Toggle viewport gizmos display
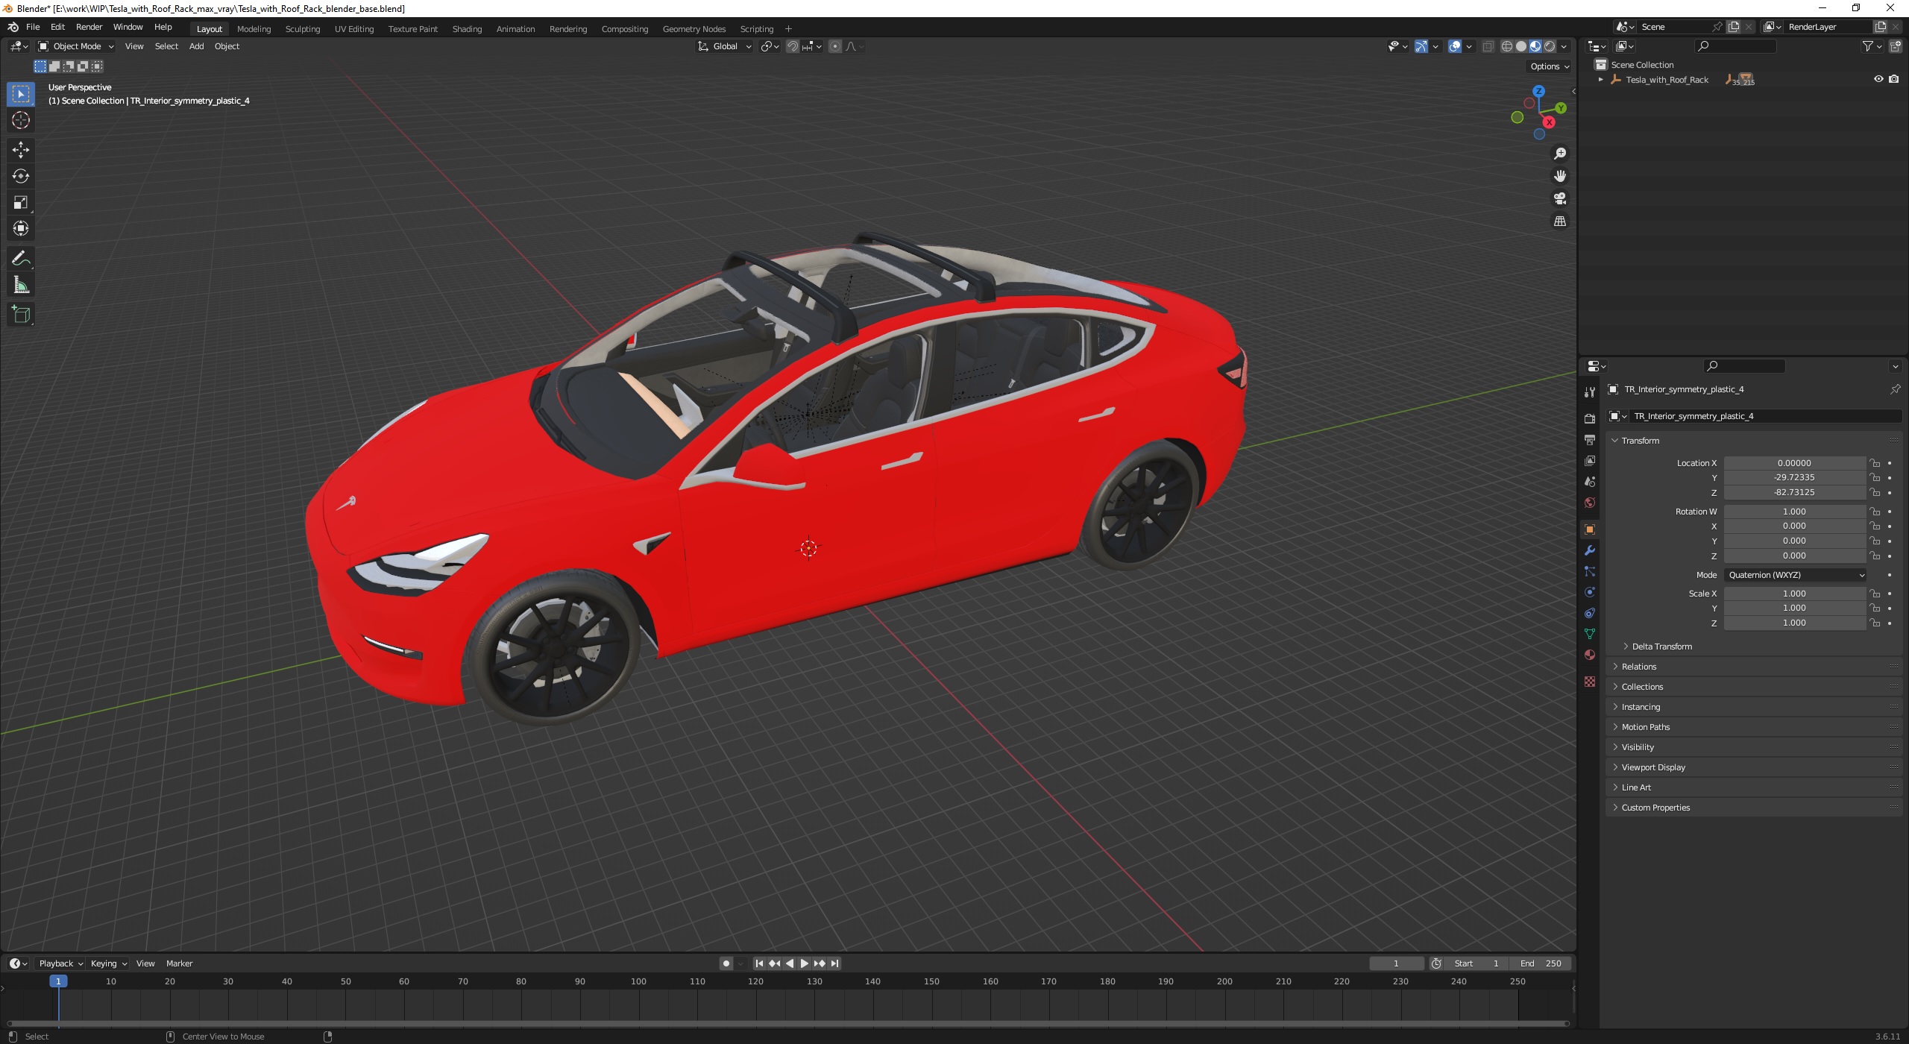The image size is (1909, 1044). pyautogui.click(x=1421, y=46)
